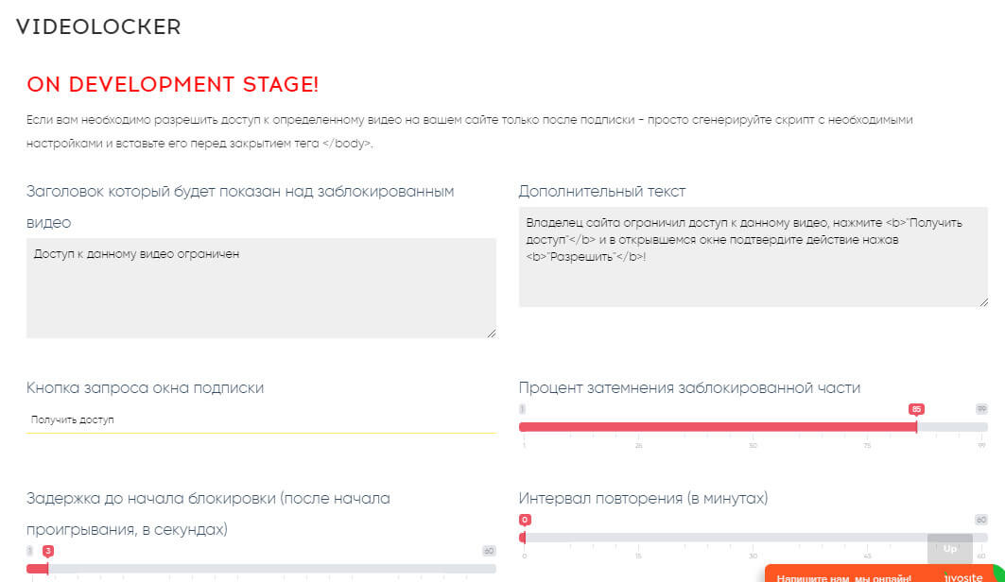Click the block delay slider track
Viewport: 1005px width, 582px height.
point(261,569)
